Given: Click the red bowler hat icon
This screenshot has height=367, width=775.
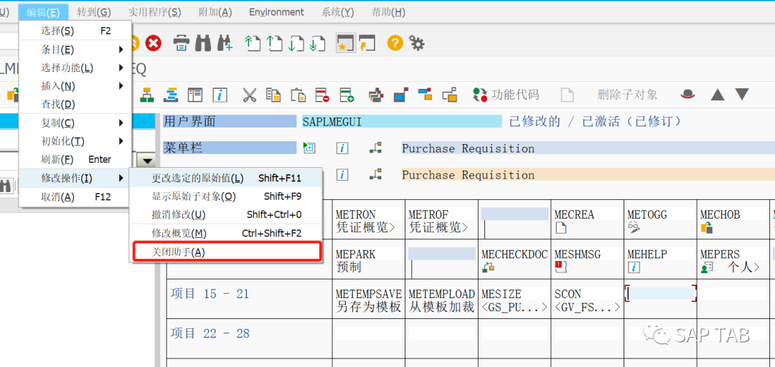Looking at the screenshot, I should [x=687, y=94].
